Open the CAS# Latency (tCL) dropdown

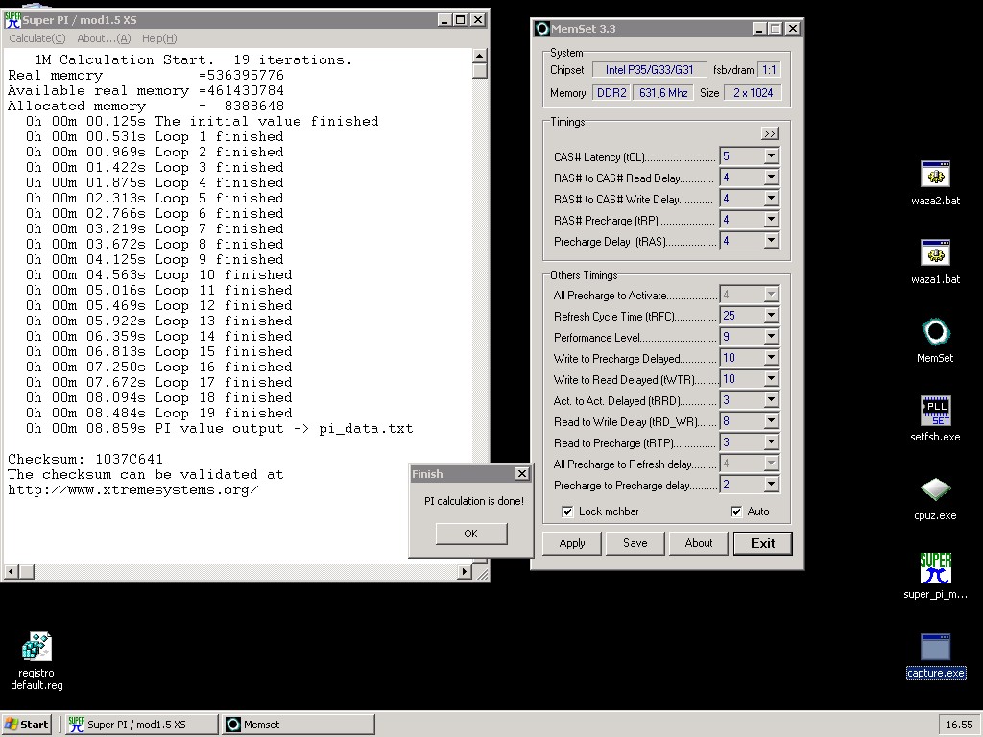[771, 155]
